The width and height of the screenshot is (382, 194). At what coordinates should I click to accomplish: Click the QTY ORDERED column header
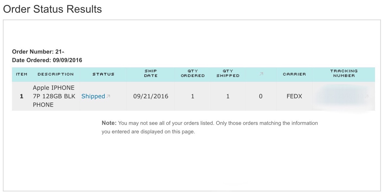(193, 73)
